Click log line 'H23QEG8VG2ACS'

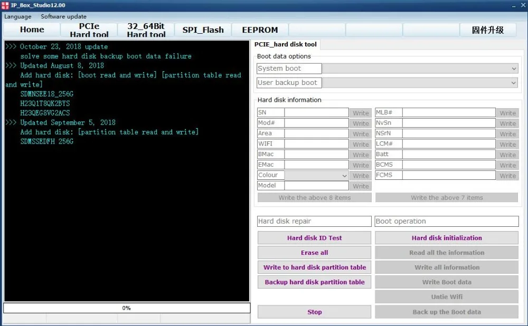45,113
